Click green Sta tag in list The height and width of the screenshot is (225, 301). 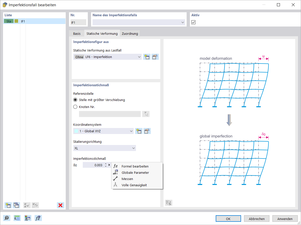9,21
